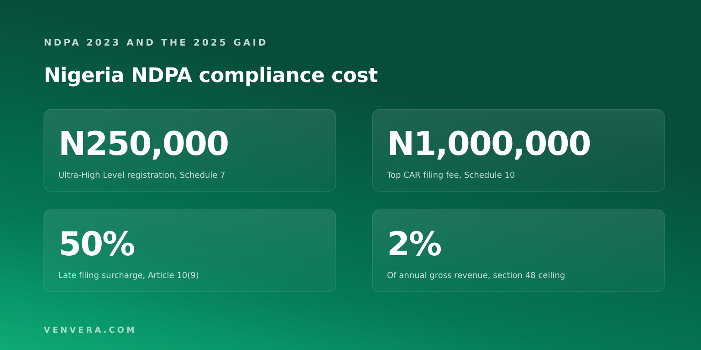
Task: Select the NDPA 2023 and the 2025 GAID subtitle
Action: point(155,43)
